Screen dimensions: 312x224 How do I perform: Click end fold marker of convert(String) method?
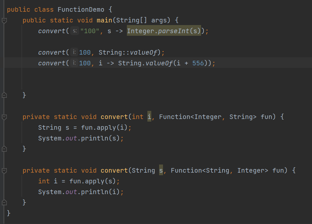coord(4,202)
